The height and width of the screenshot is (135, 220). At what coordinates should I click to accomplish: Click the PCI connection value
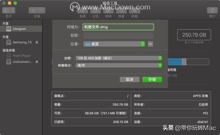205,113
